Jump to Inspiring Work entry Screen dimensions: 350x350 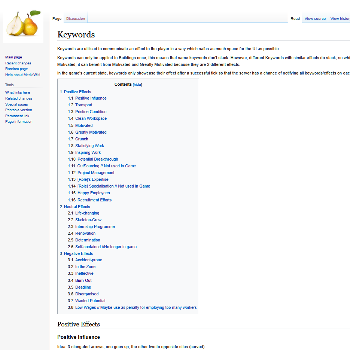(88, 152)
